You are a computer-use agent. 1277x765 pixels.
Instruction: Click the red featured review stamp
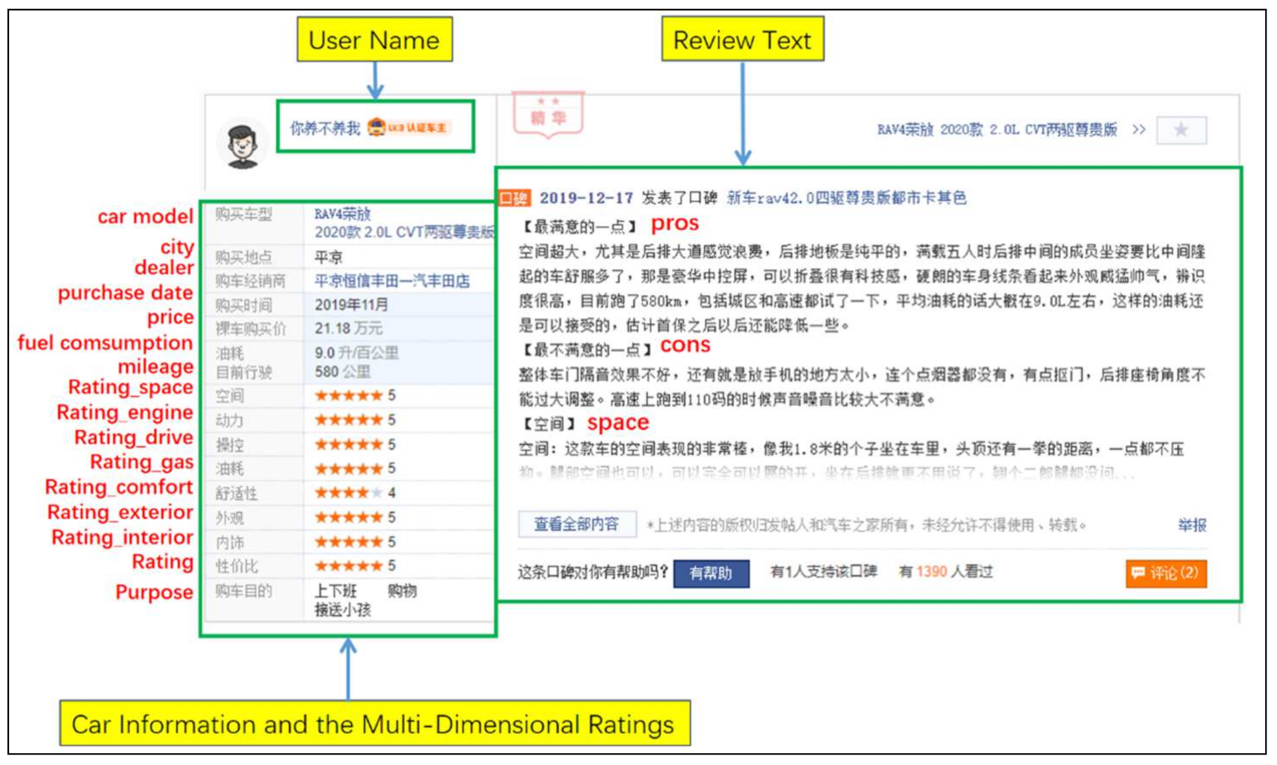[x=547, y=115]
